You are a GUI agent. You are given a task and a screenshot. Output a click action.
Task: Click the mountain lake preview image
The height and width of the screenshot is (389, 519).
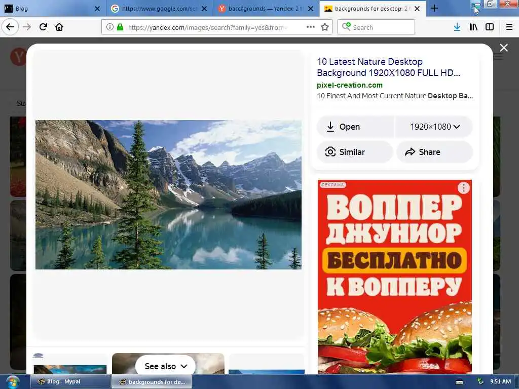coord(168,194)
